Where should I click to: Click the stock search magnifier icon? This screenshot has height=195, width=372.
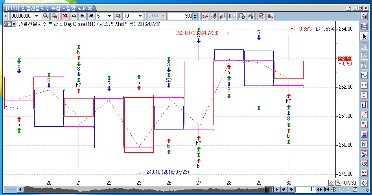pos(46,16)
